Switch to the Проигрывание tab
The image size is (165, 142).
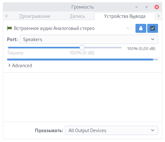[x=35, y=16]
